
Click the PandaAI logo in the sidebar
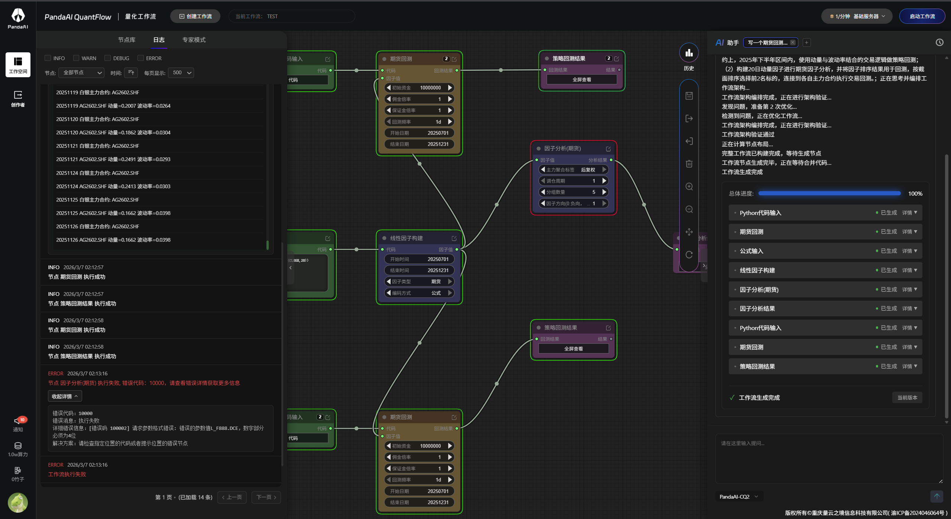point(18,18)
